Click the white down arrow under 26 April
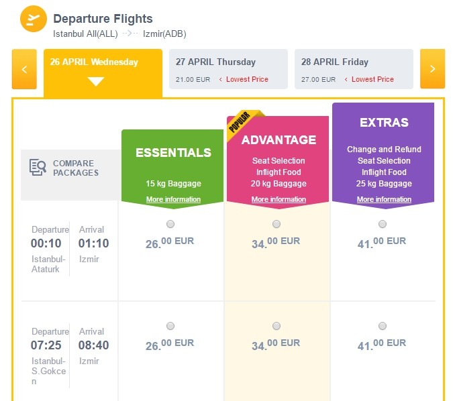The height and width of the screenshot is (401, 453). coord(96,82)
